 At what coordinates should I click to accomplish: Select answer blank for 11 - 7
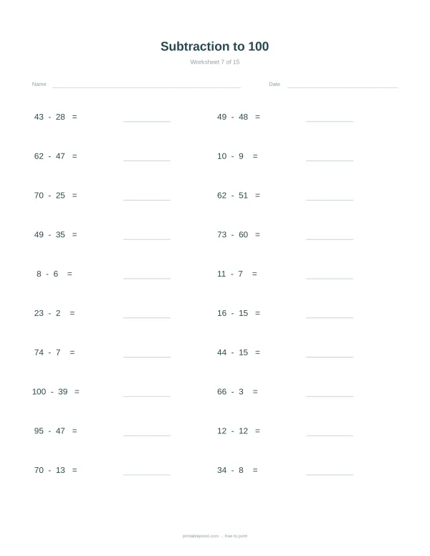pos(330,278)
